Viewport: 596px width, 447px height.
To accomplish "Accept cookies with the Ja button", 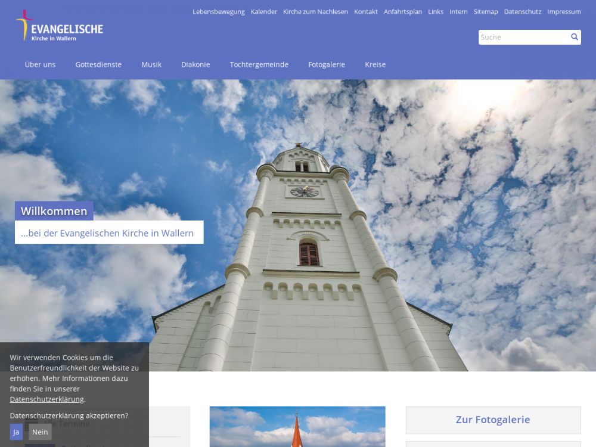I will tap(16, 432).
